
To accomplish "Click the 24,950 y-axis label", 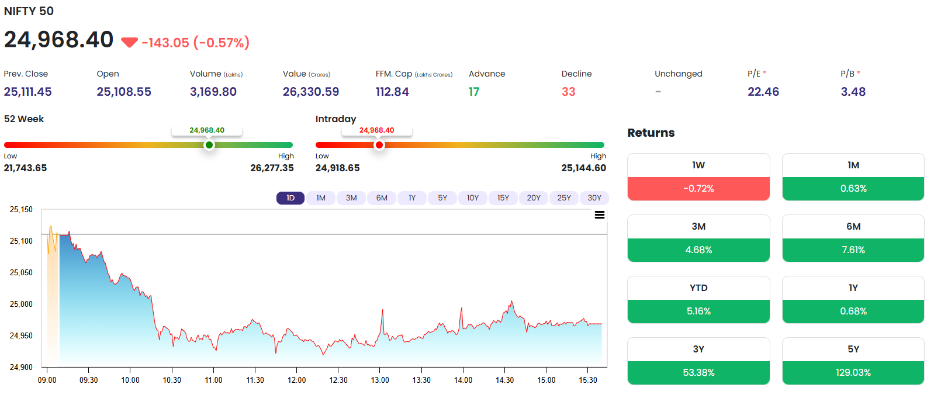I will [x=21, y=335].
